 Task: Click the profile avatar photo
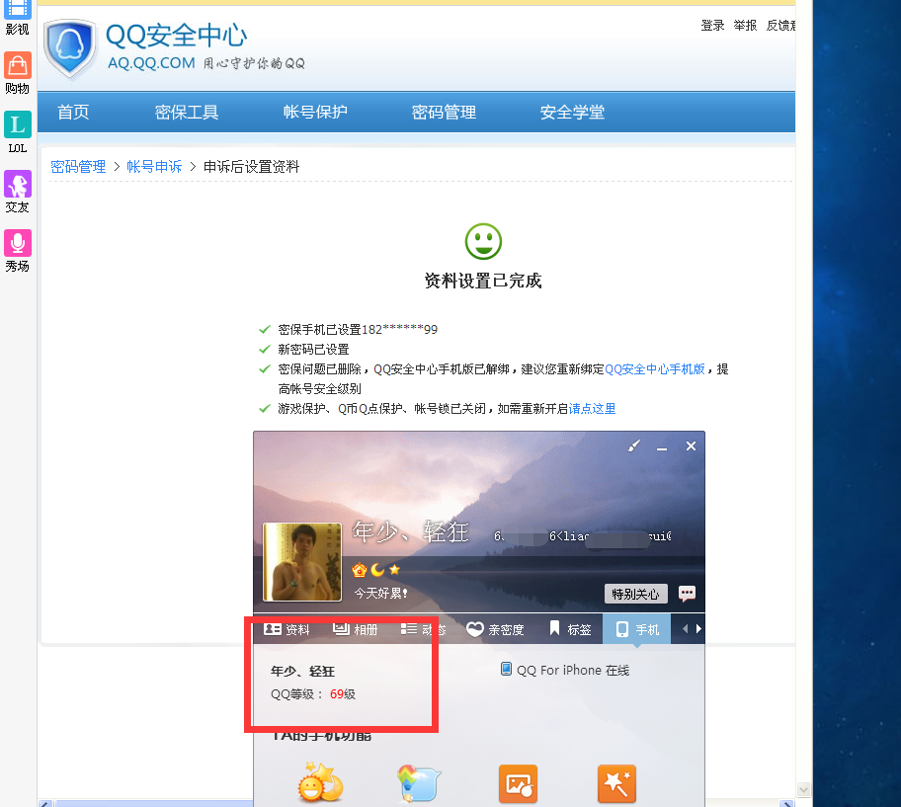click(302, 562)
